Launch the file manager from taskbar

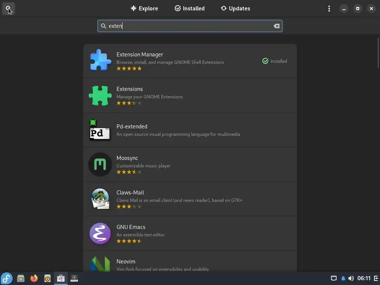[21, 278]
